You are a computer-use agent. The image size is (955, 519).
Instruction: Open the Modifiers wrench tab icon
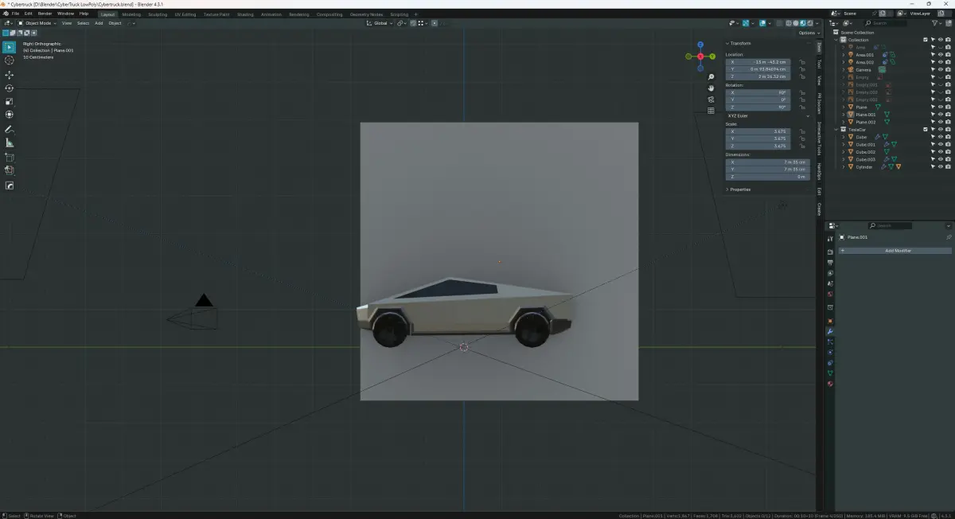click(830, 331)
